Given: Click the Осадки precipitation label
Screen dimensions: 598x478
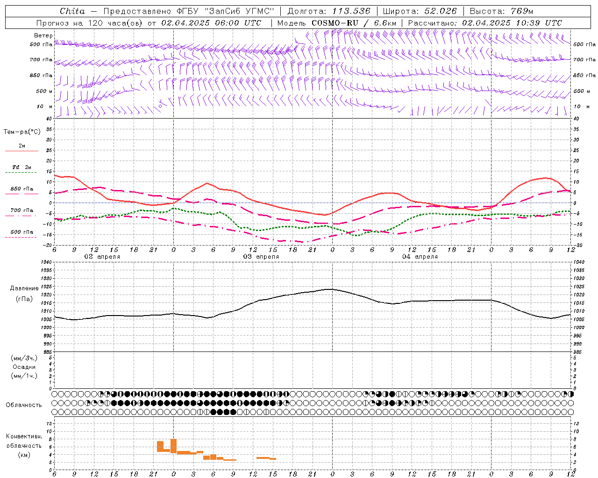Looking at the screenshot, I should click(24, 367).
